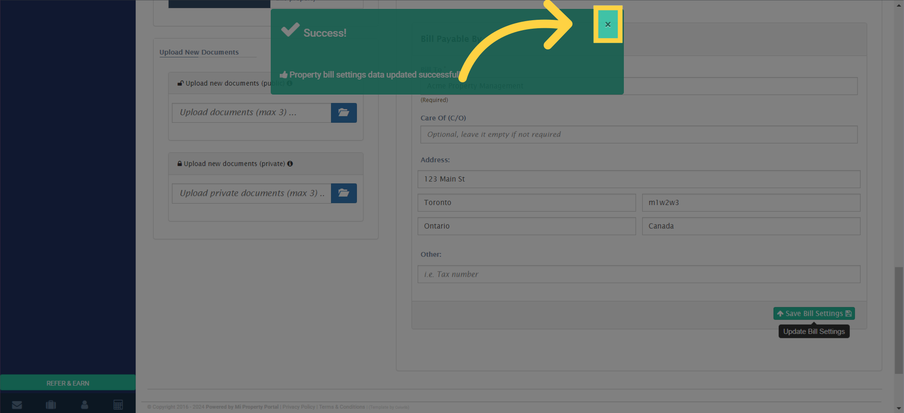Focus the Other tax number field
The image size is (904, 413).
point(639,274)
